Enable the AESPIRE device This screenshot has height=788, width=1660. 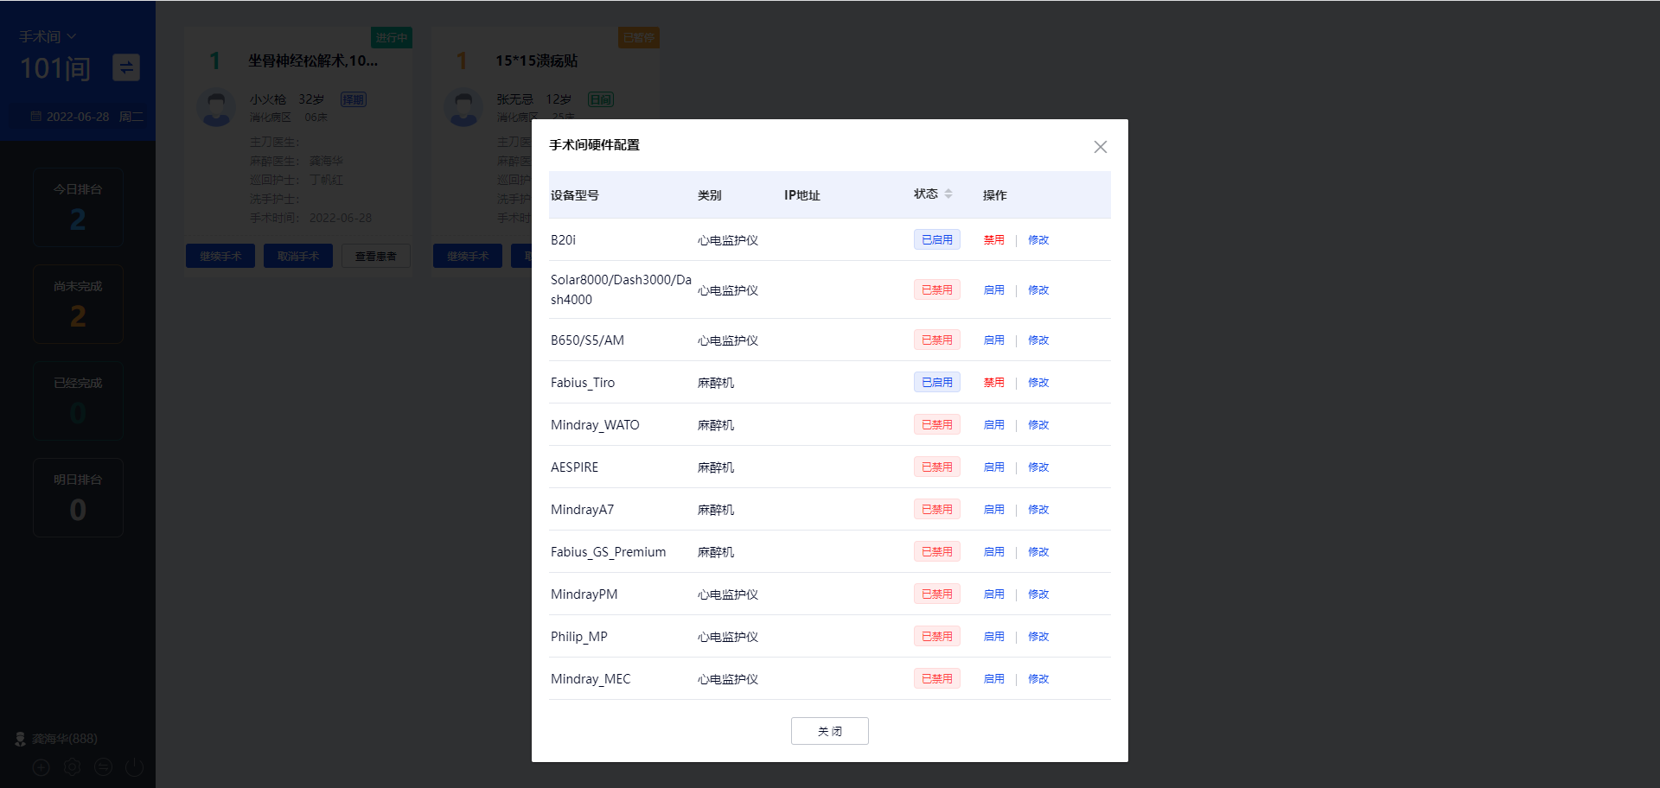tap(993, 467)
